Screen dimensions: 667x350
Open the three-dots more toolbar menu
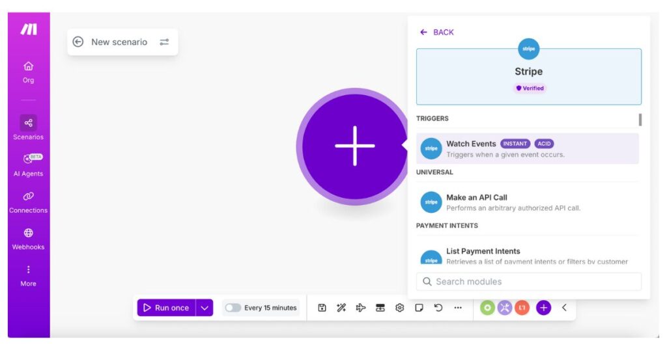click(x=458, y=308)
